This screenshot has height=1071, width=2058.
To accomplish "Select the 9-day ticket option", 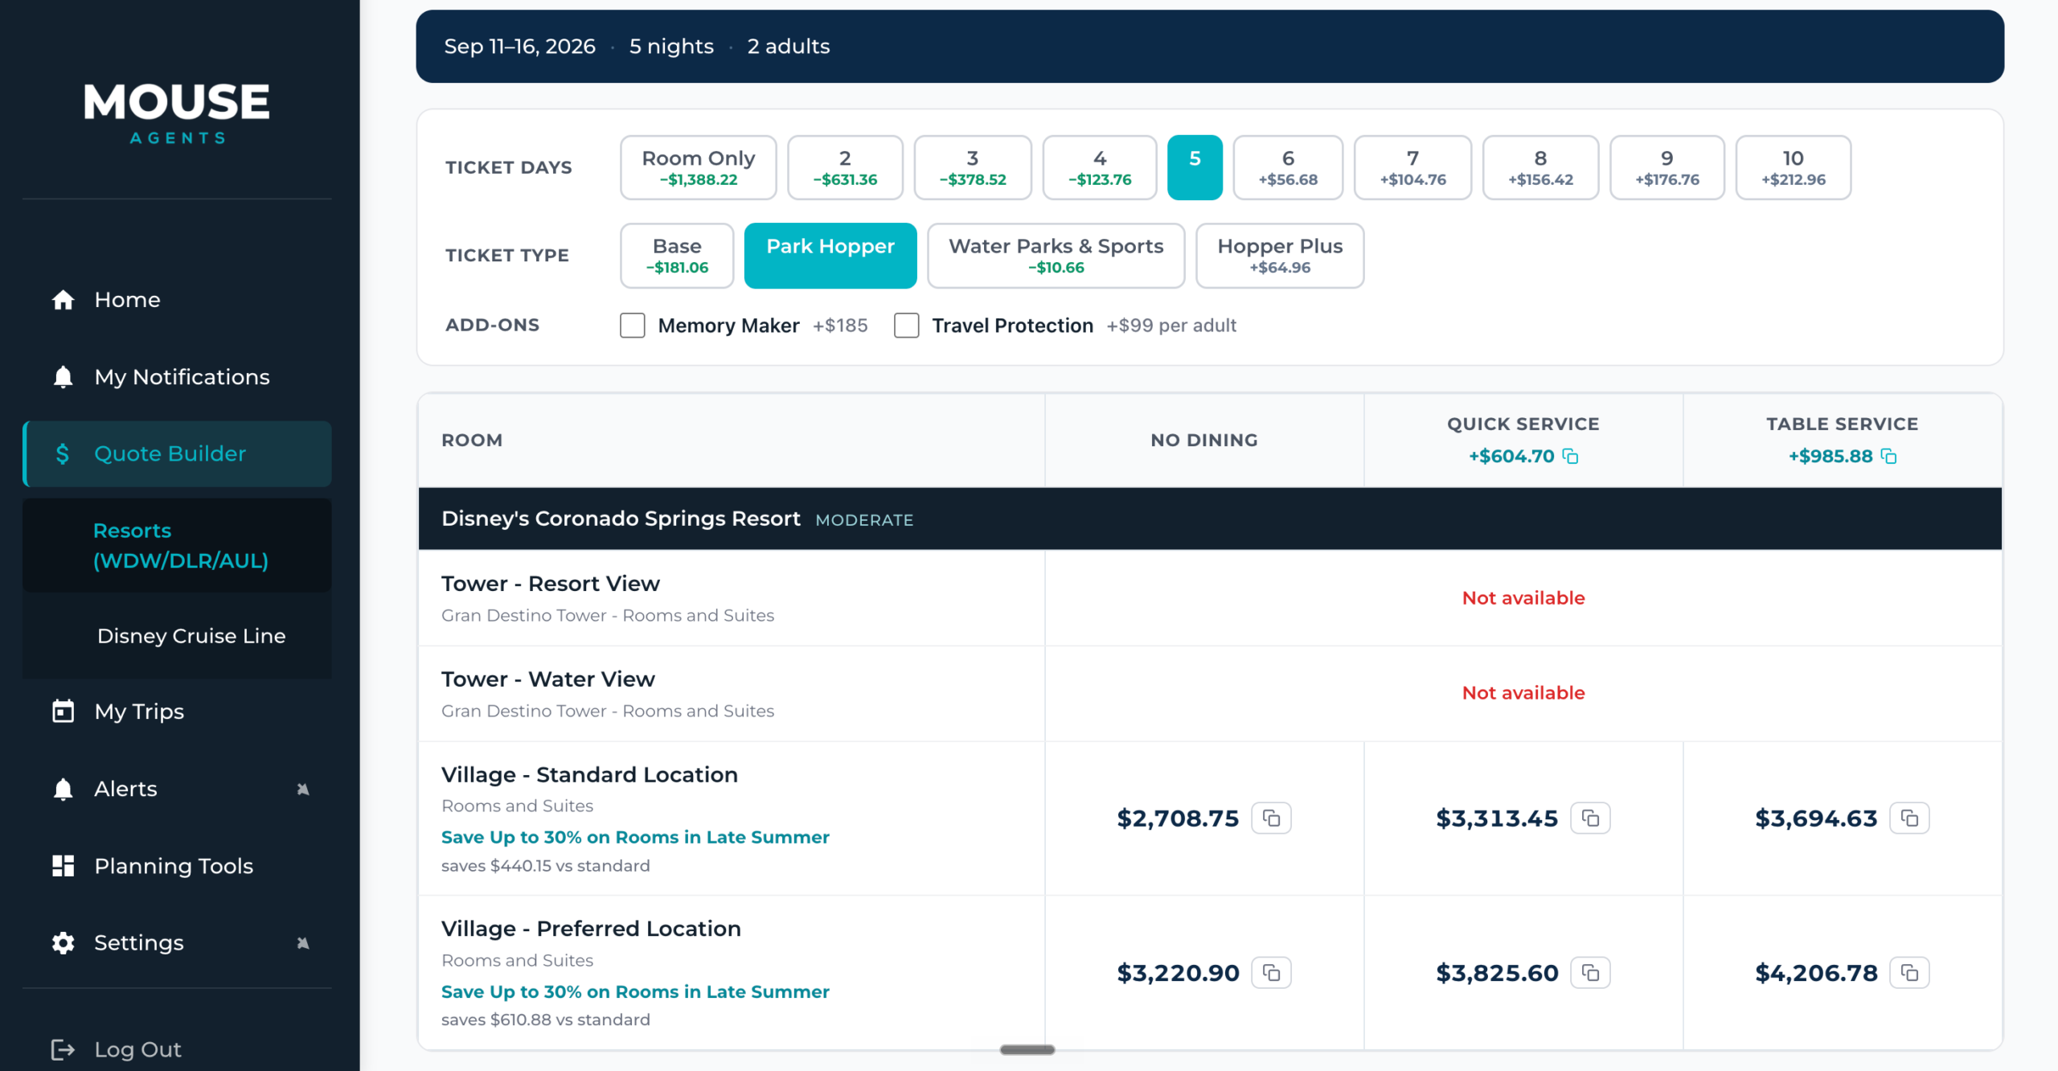I will [1667, 167].
